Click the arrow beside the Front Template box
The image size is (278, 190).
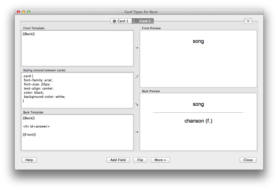click(x=137, y=48)
